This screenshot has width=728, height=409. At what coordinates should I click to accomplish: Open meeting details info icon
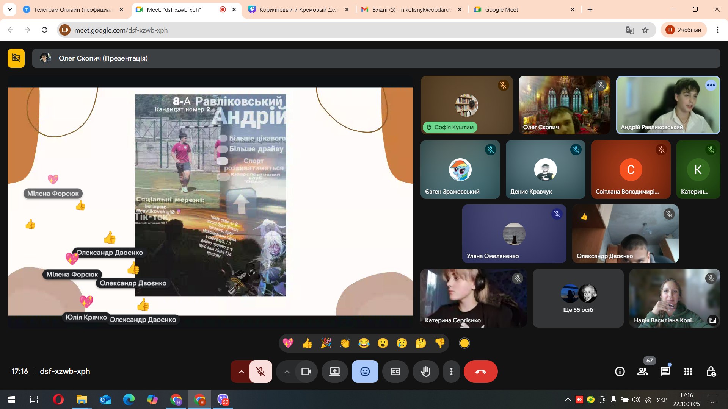coord(620,372)
